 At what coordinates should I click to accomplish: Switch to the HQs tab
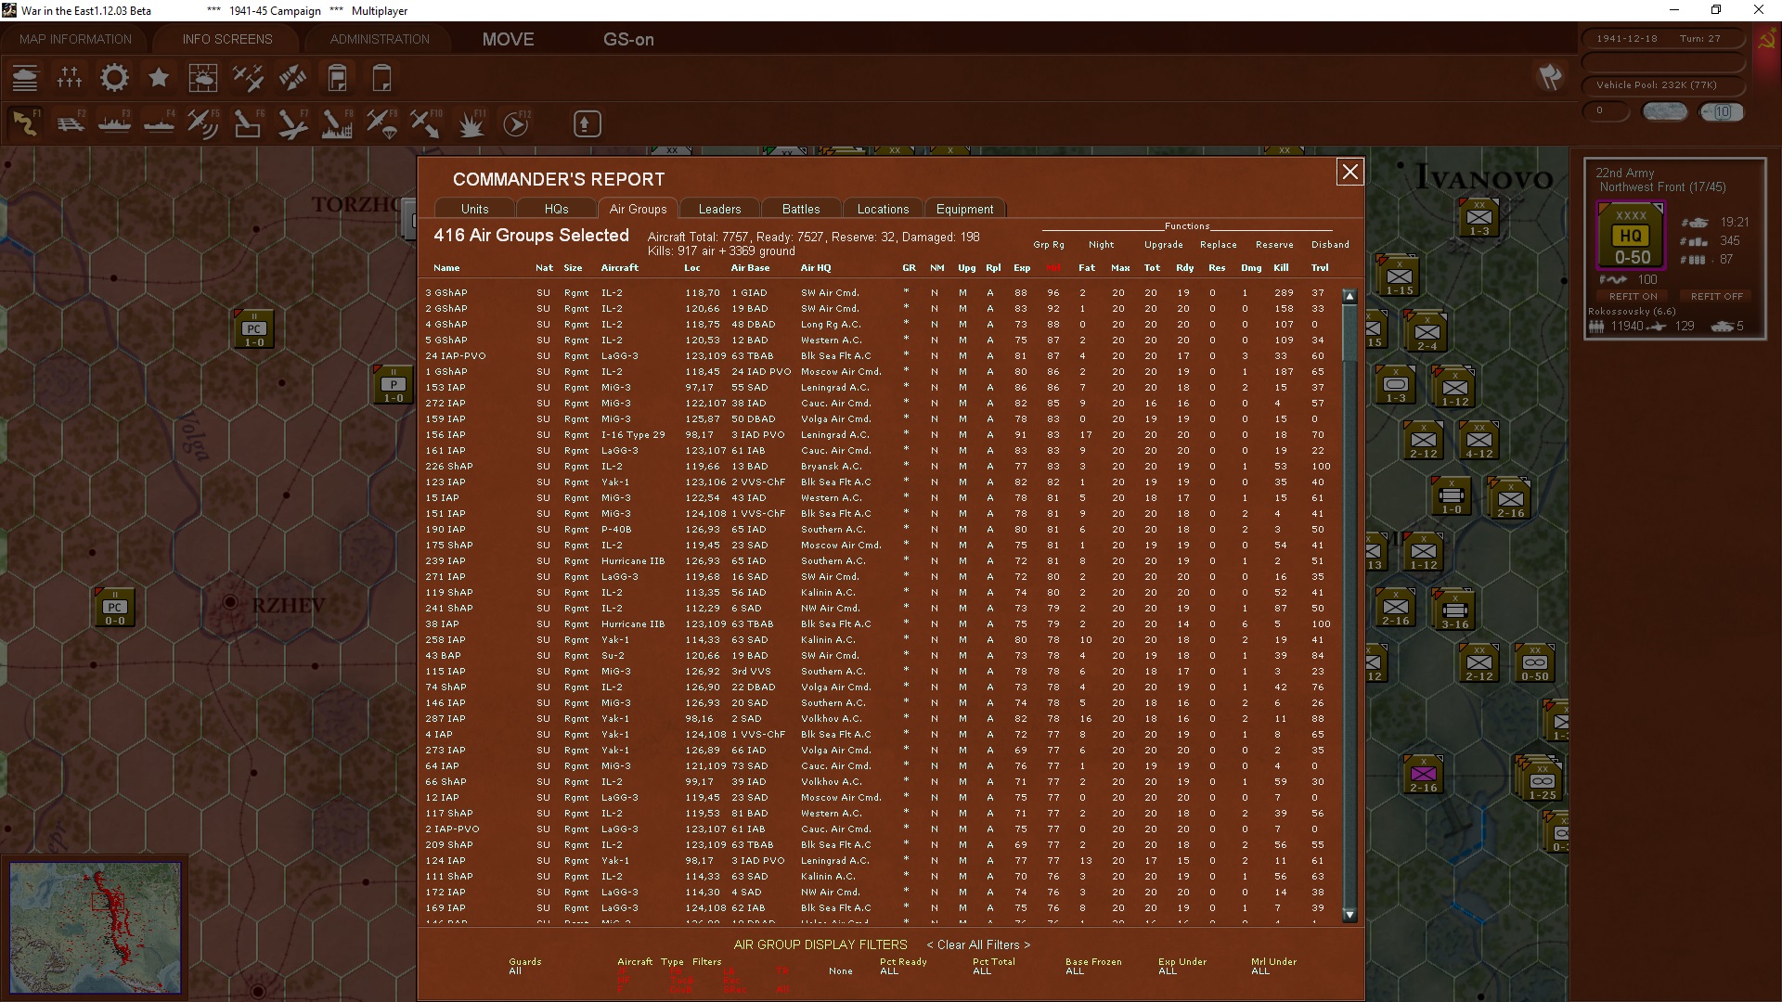[x=556, y=209]
